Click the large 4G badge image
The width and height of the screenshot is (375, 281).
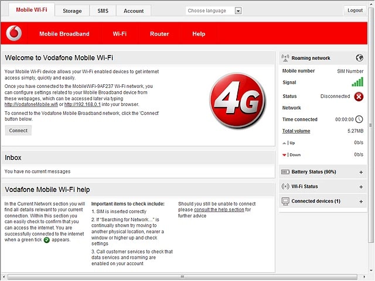(237, 100)
